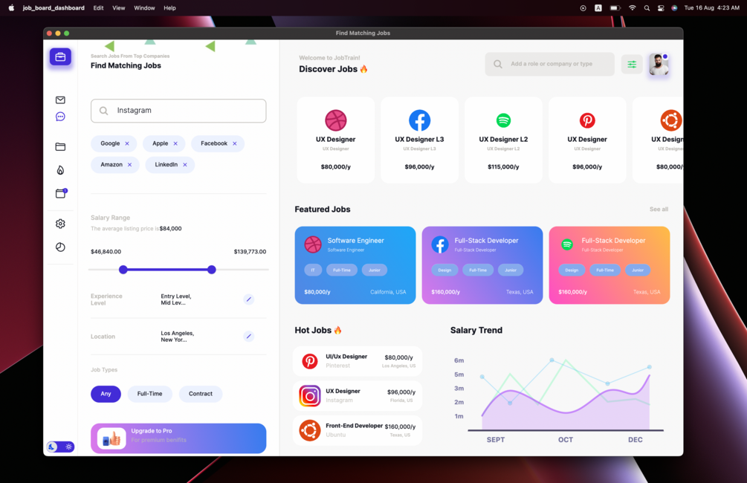Toggle the dark/light mode switch
This screenshot has height=483, width=747.
[x=60, y=447]
